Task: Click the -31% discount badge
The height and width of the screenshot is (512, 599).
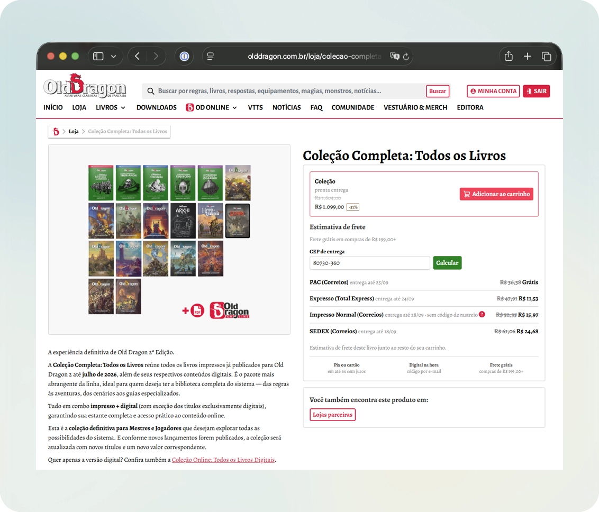Action: tap(353, 207)
